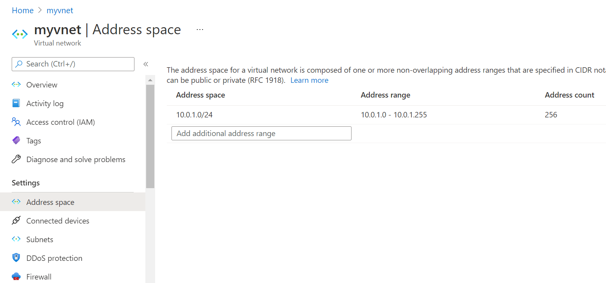
Task: Open the ellipsis more options menu
Action: tap(200, 30)
